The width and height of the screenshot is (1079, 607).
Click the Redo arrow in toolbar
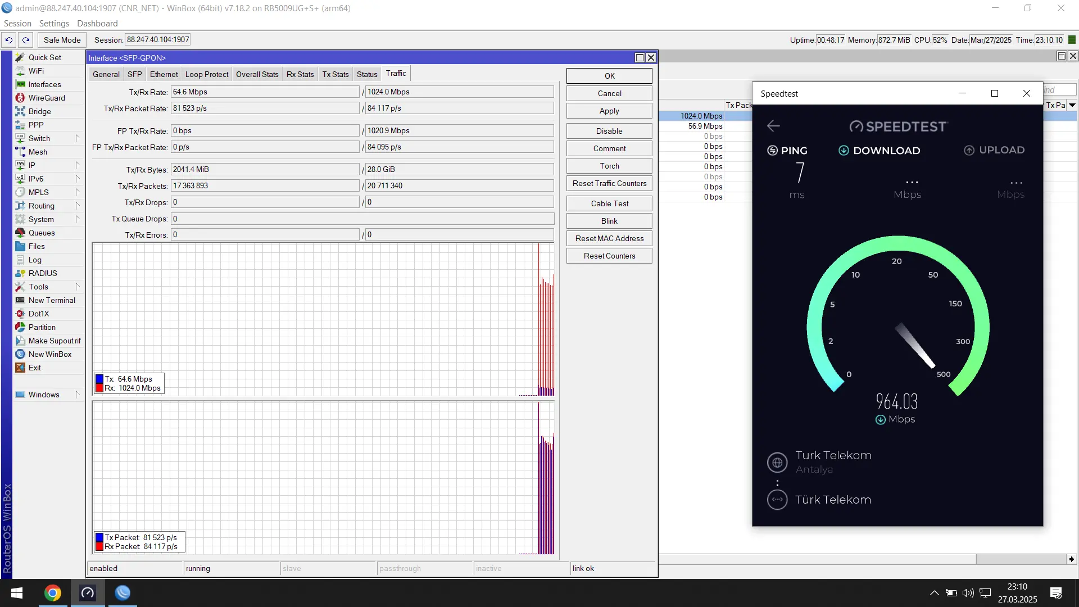(x=26, y=40)
